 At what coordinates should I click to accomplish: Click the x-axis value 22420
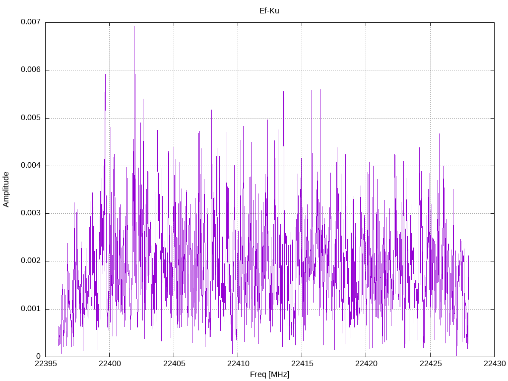[366, 364]
